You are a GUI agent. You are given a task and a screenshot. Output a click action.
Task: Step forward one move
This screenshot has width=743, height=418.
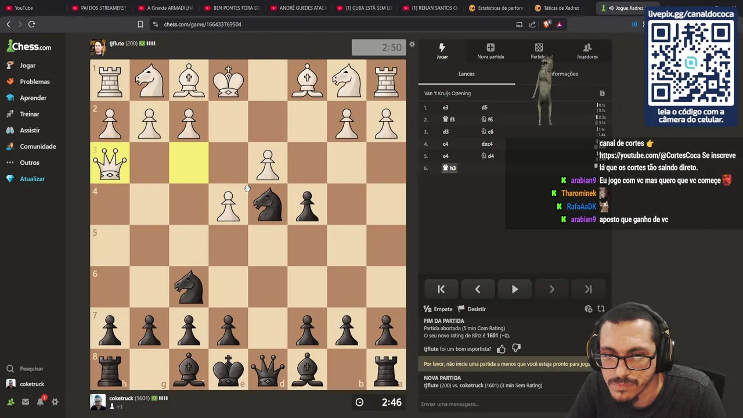tap(551, 289)
